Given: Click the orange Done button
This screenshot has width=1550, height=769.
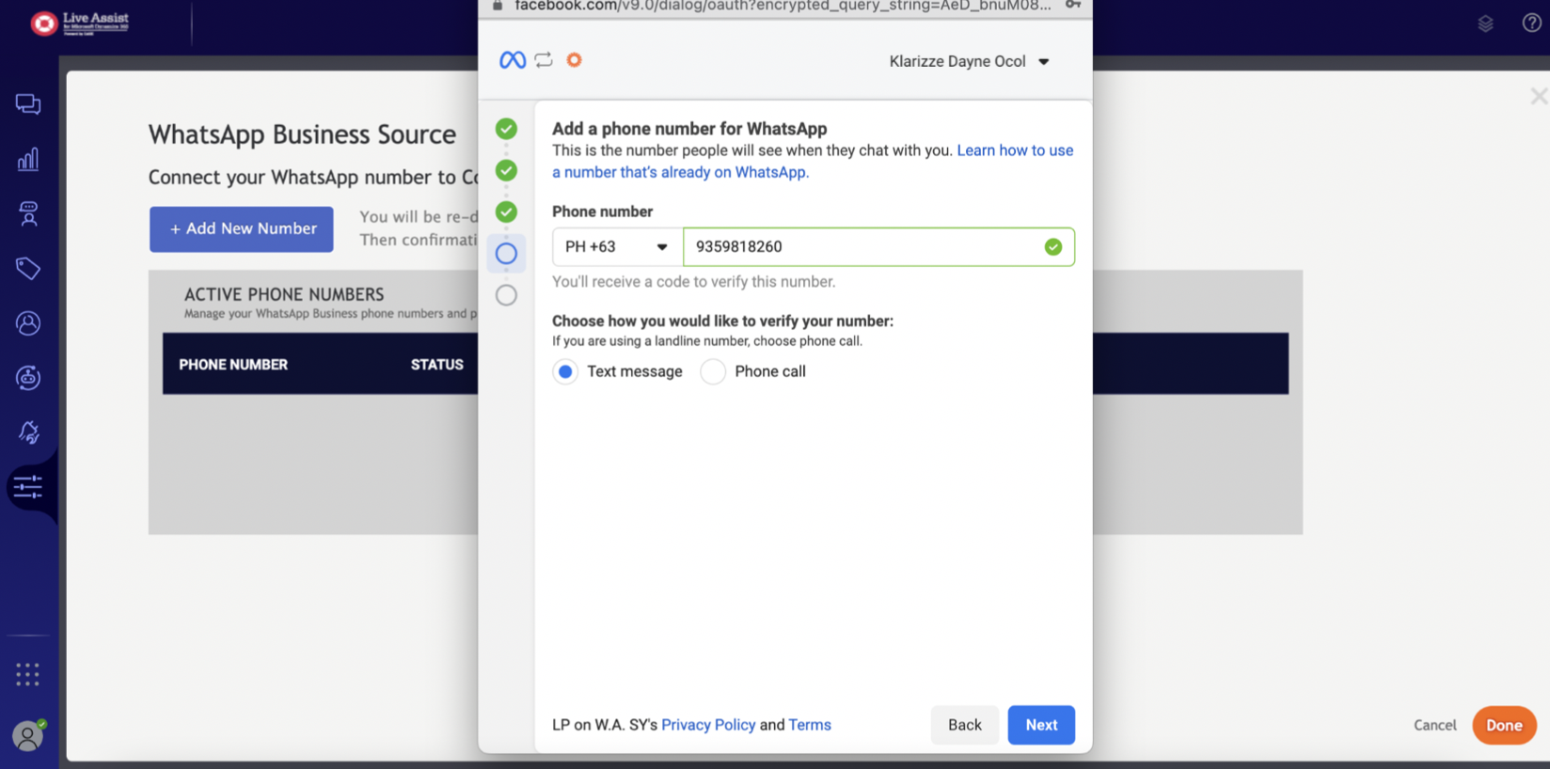Looking at the screenshot, I should click(1504, 726).
